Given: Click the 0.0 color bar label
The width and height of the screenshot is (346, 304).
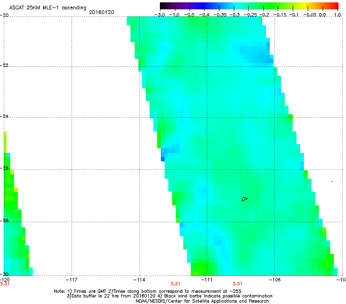Looking at the screenshot, I should [x=323, y=15].
